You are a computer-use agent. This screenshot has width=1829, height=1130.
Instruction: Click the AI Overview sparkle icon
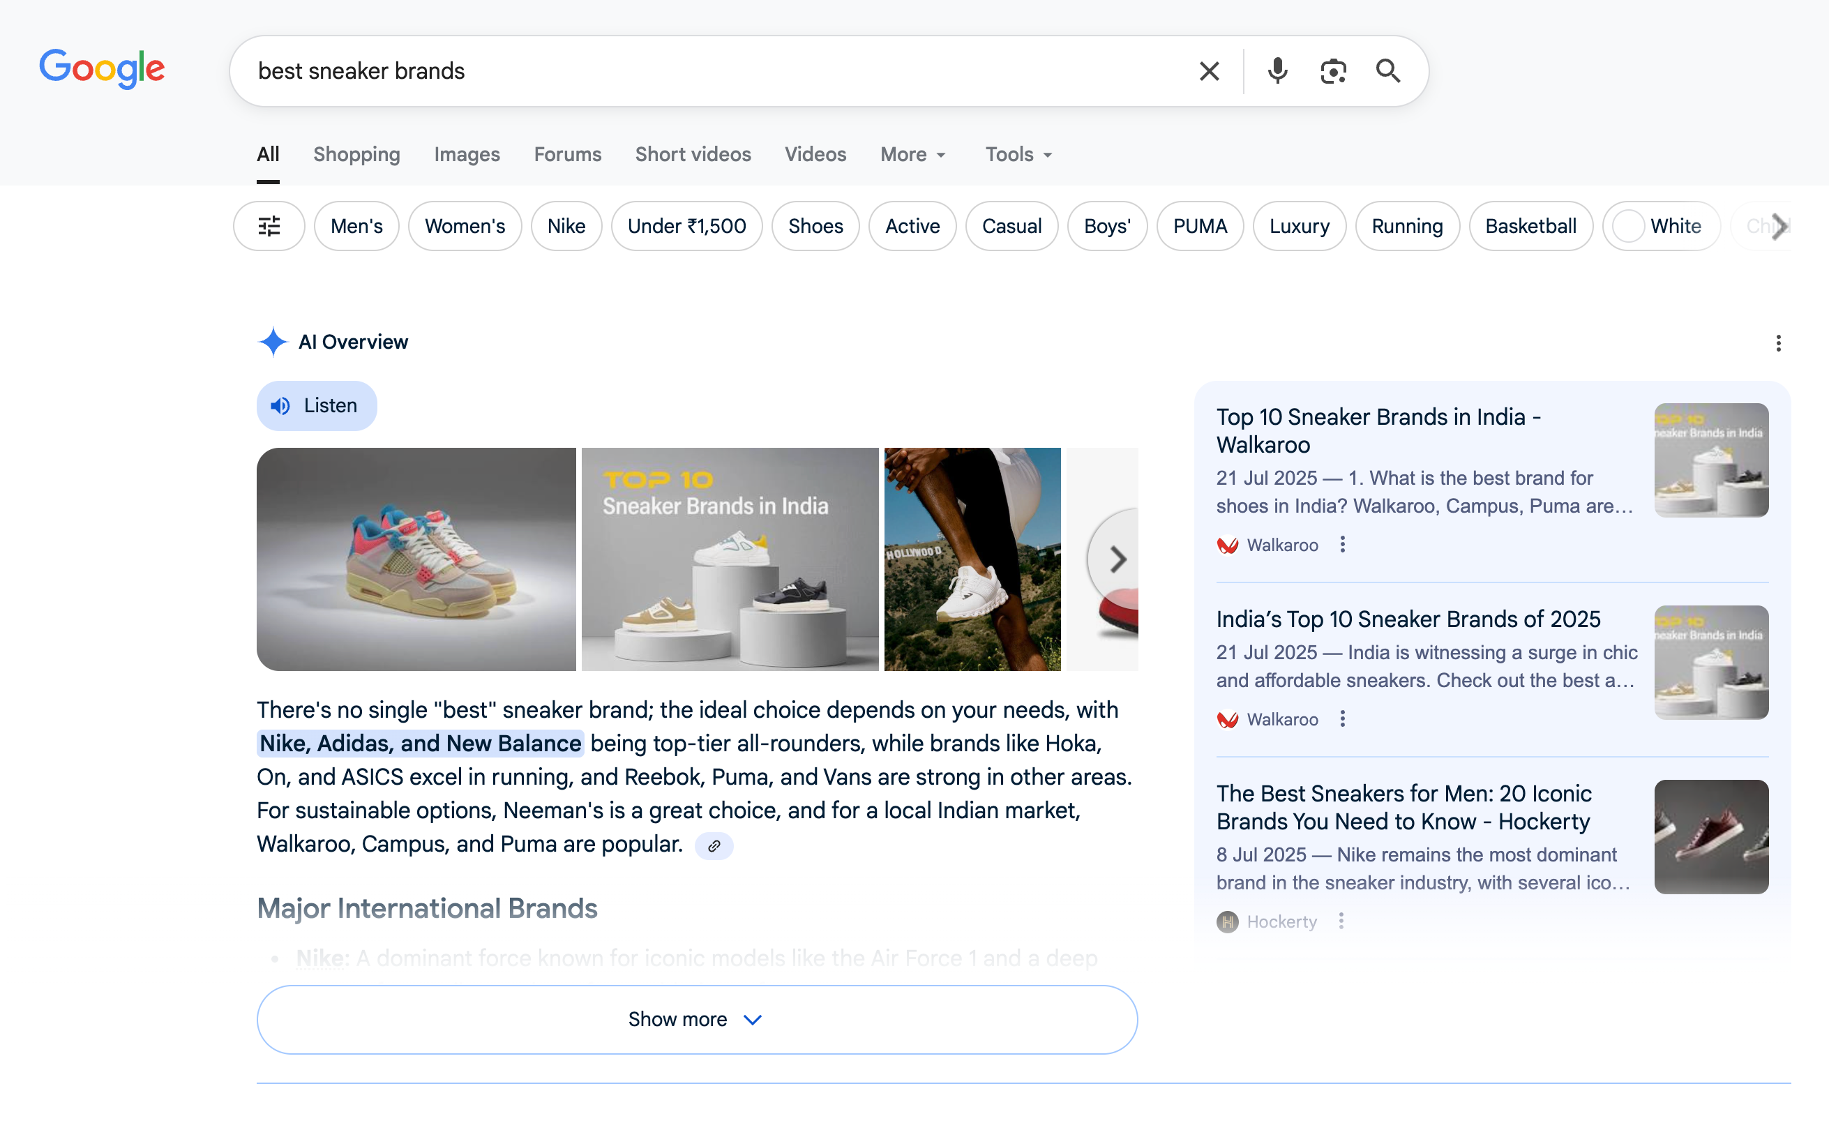(x=273, y=342)
